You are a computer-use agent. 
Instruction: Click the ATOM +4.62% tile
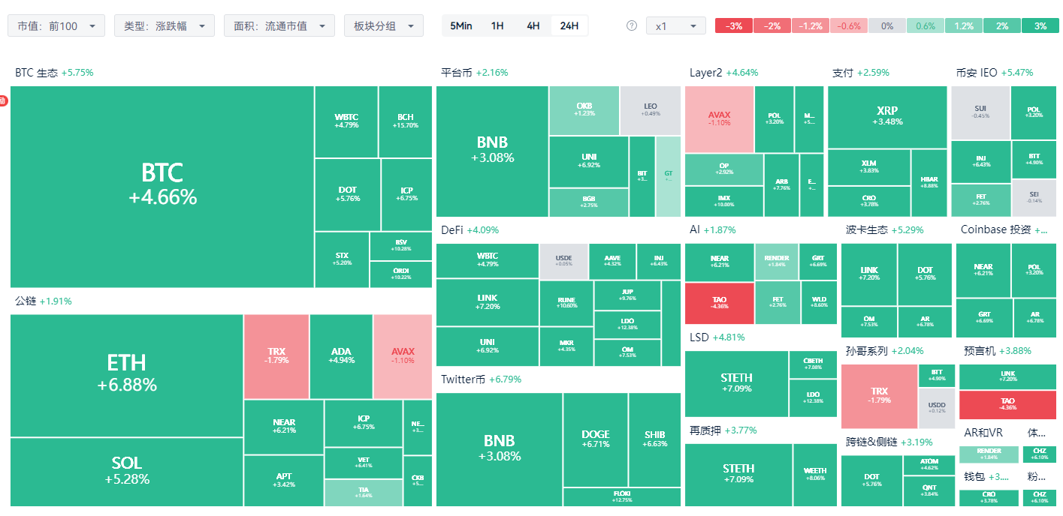929,465
